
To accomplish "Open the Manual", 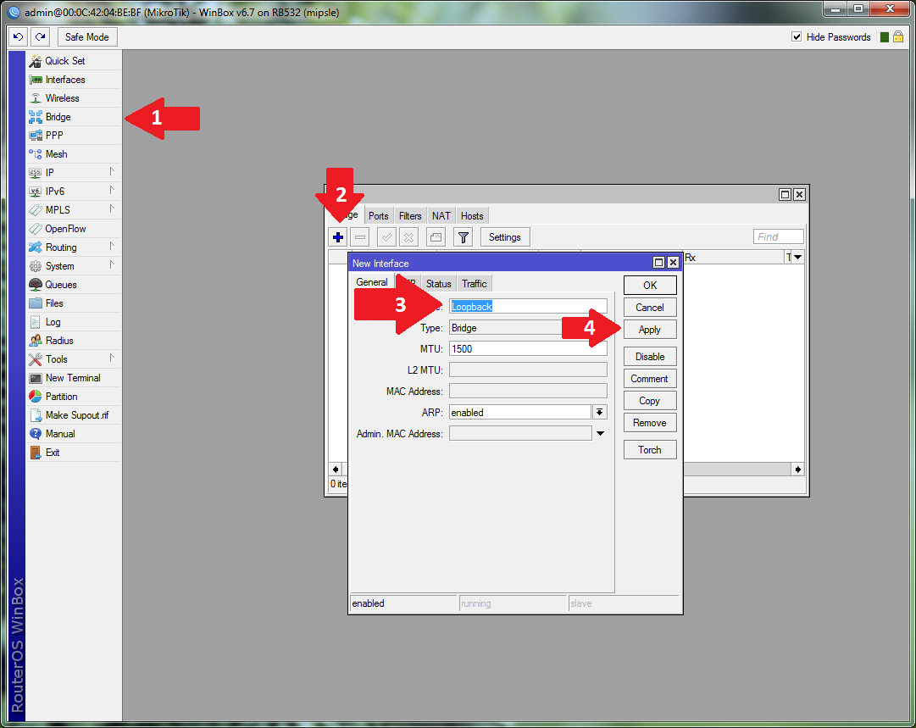I will [74, 434].
